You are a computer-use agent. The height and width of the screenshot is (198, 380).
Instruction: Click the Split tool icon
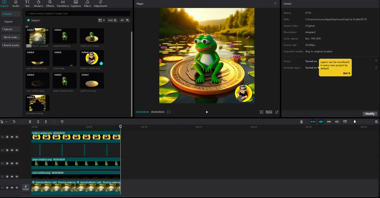[x=30, y=122]
